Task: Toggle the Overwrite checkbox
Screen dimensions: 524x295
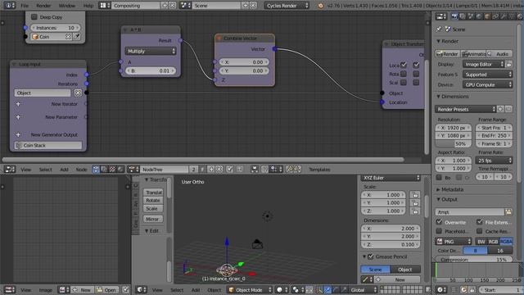Action: (x=439, y=222)
